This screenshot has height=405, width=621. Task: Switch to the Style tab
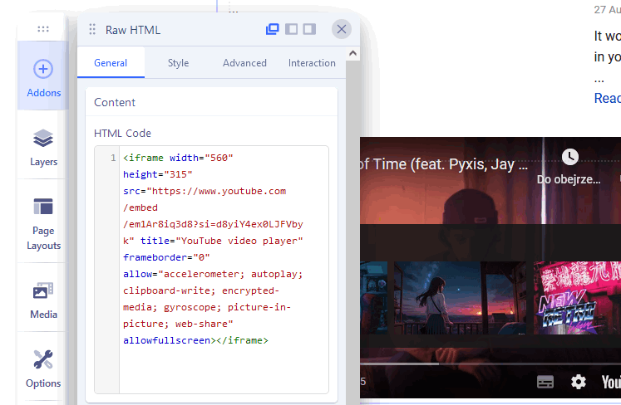178,63
